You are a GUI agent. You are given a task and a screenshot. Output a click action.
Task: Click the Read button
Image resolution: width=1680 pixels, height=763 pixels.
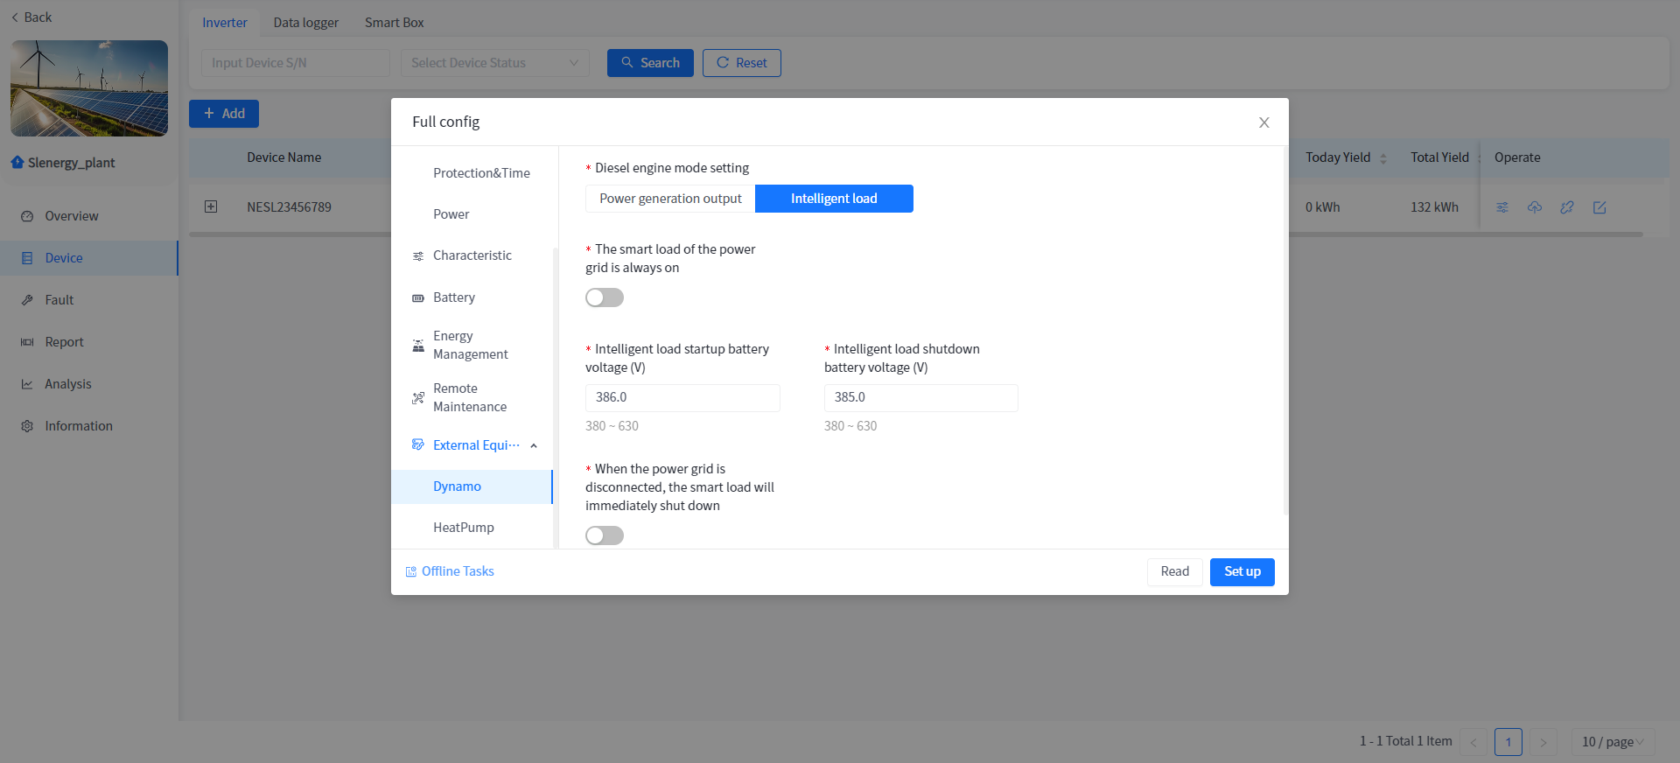coord(1174,571)
